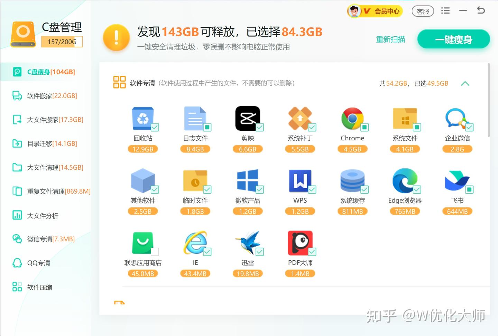This screenshot has width=498, height=336.
Task: Click the 45.0MB badge under 联想应用商店
Action: tap(143, 273)
